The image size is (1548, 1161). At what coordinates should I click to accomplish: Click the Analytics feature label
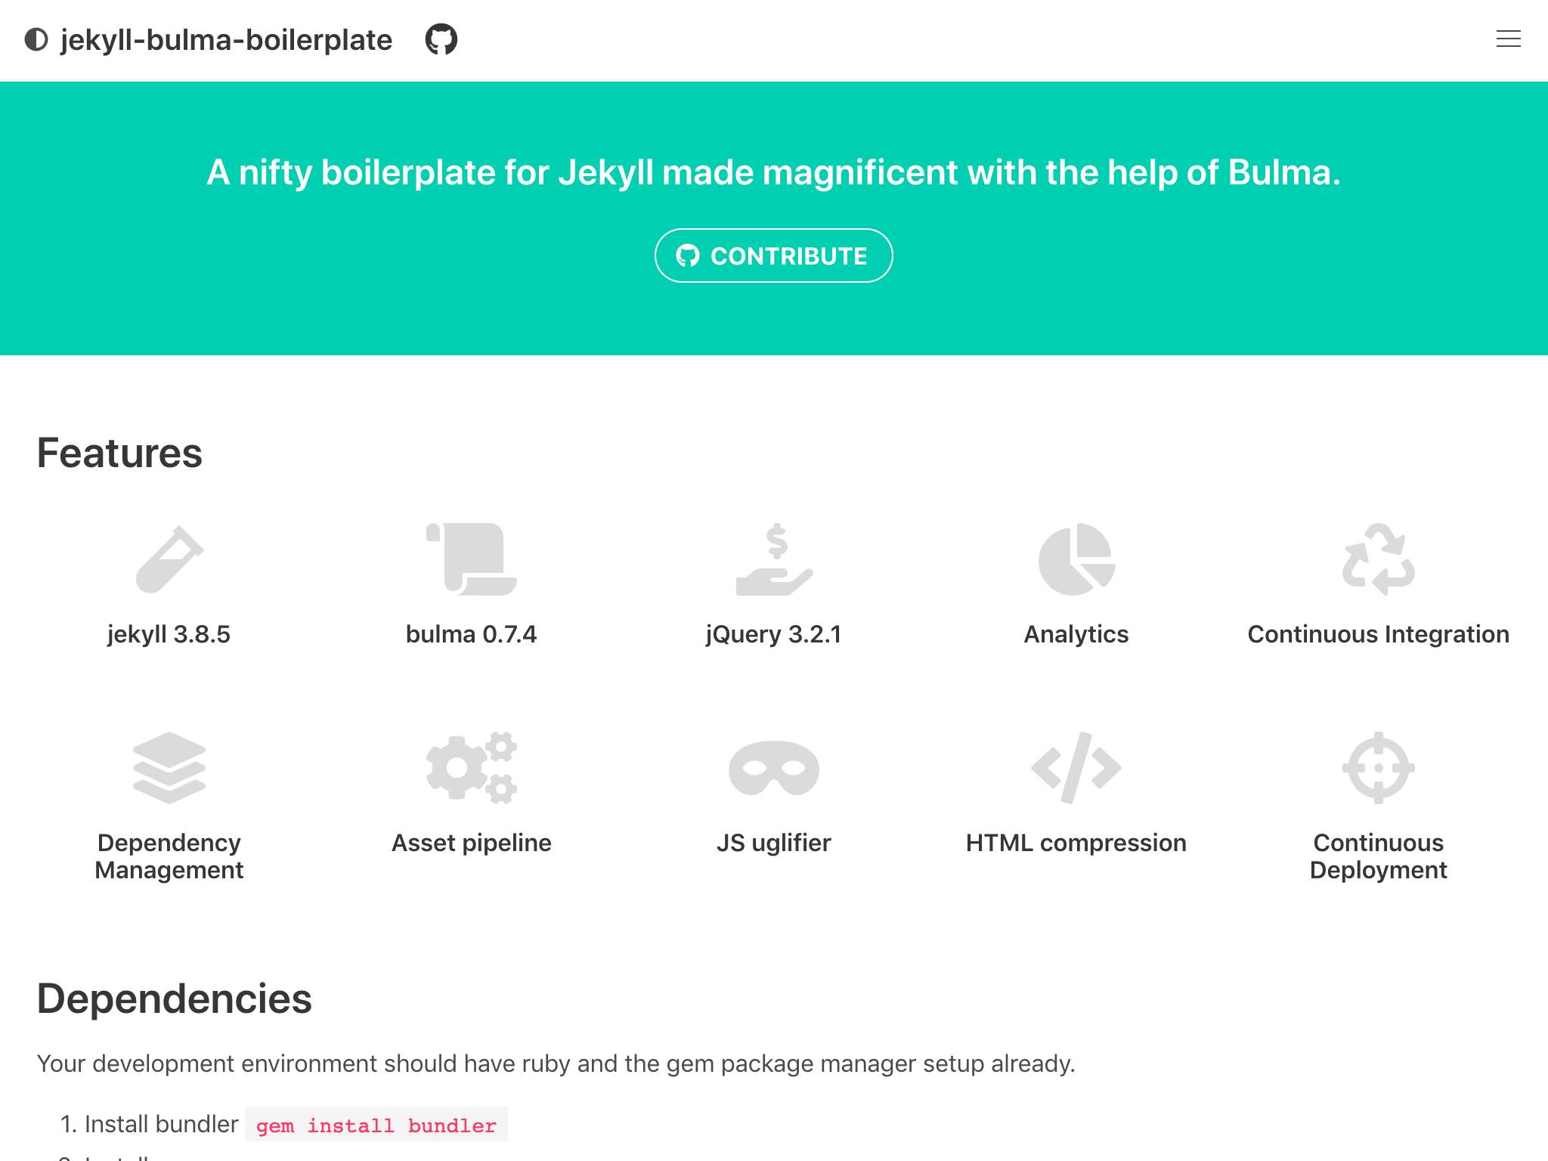click(1076, 634)
